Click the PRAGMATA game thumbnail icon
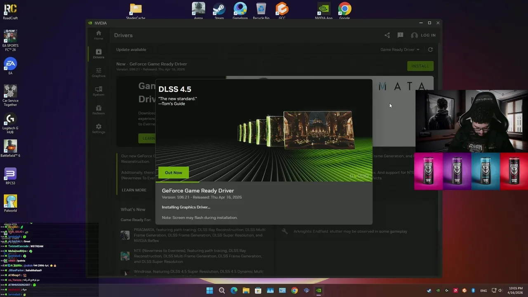The image size is (528, 297). tap(125, 235)
